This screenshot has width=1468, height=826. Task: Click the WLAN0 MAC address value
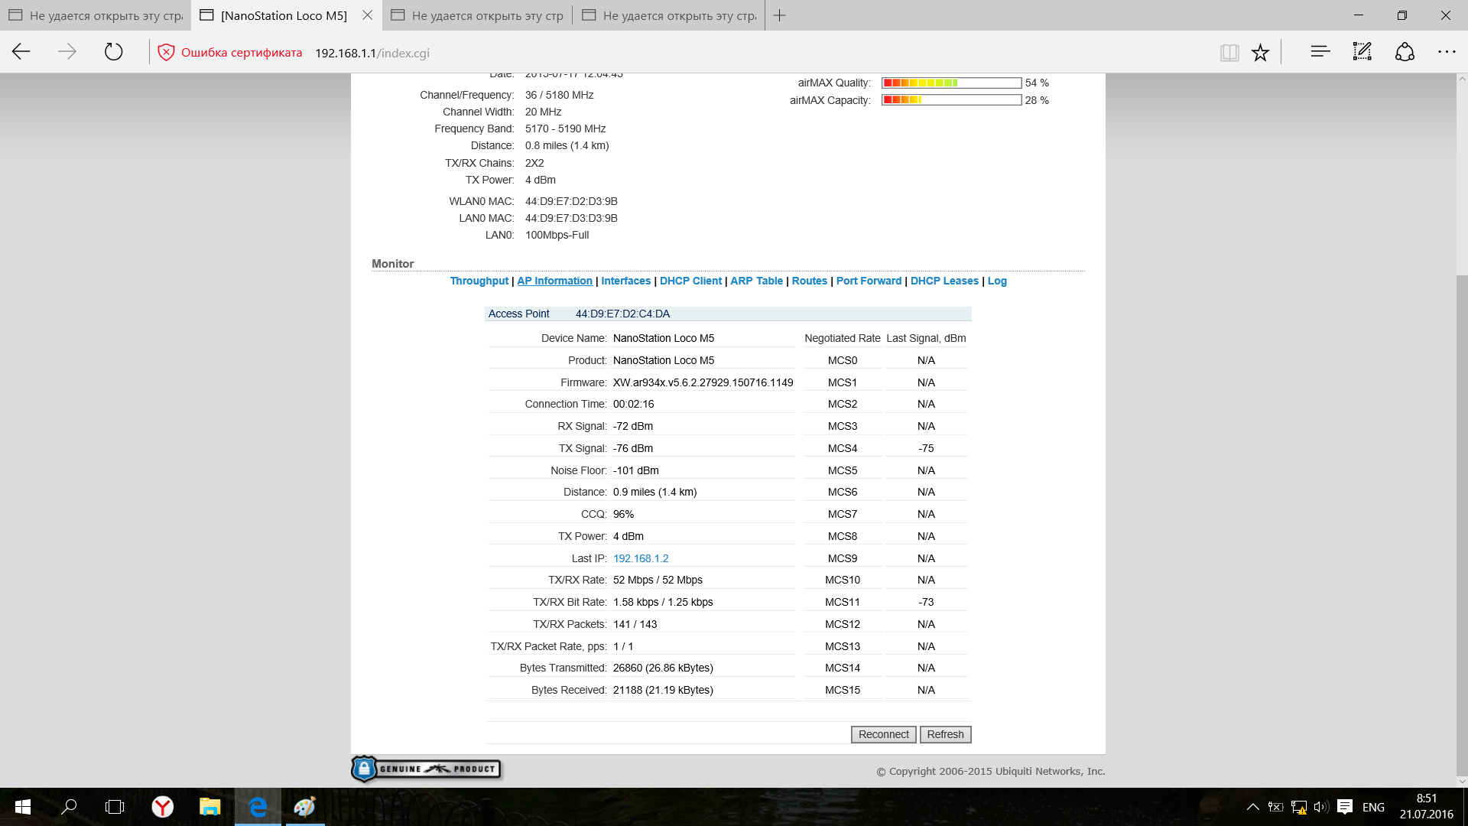click(571, 201)
